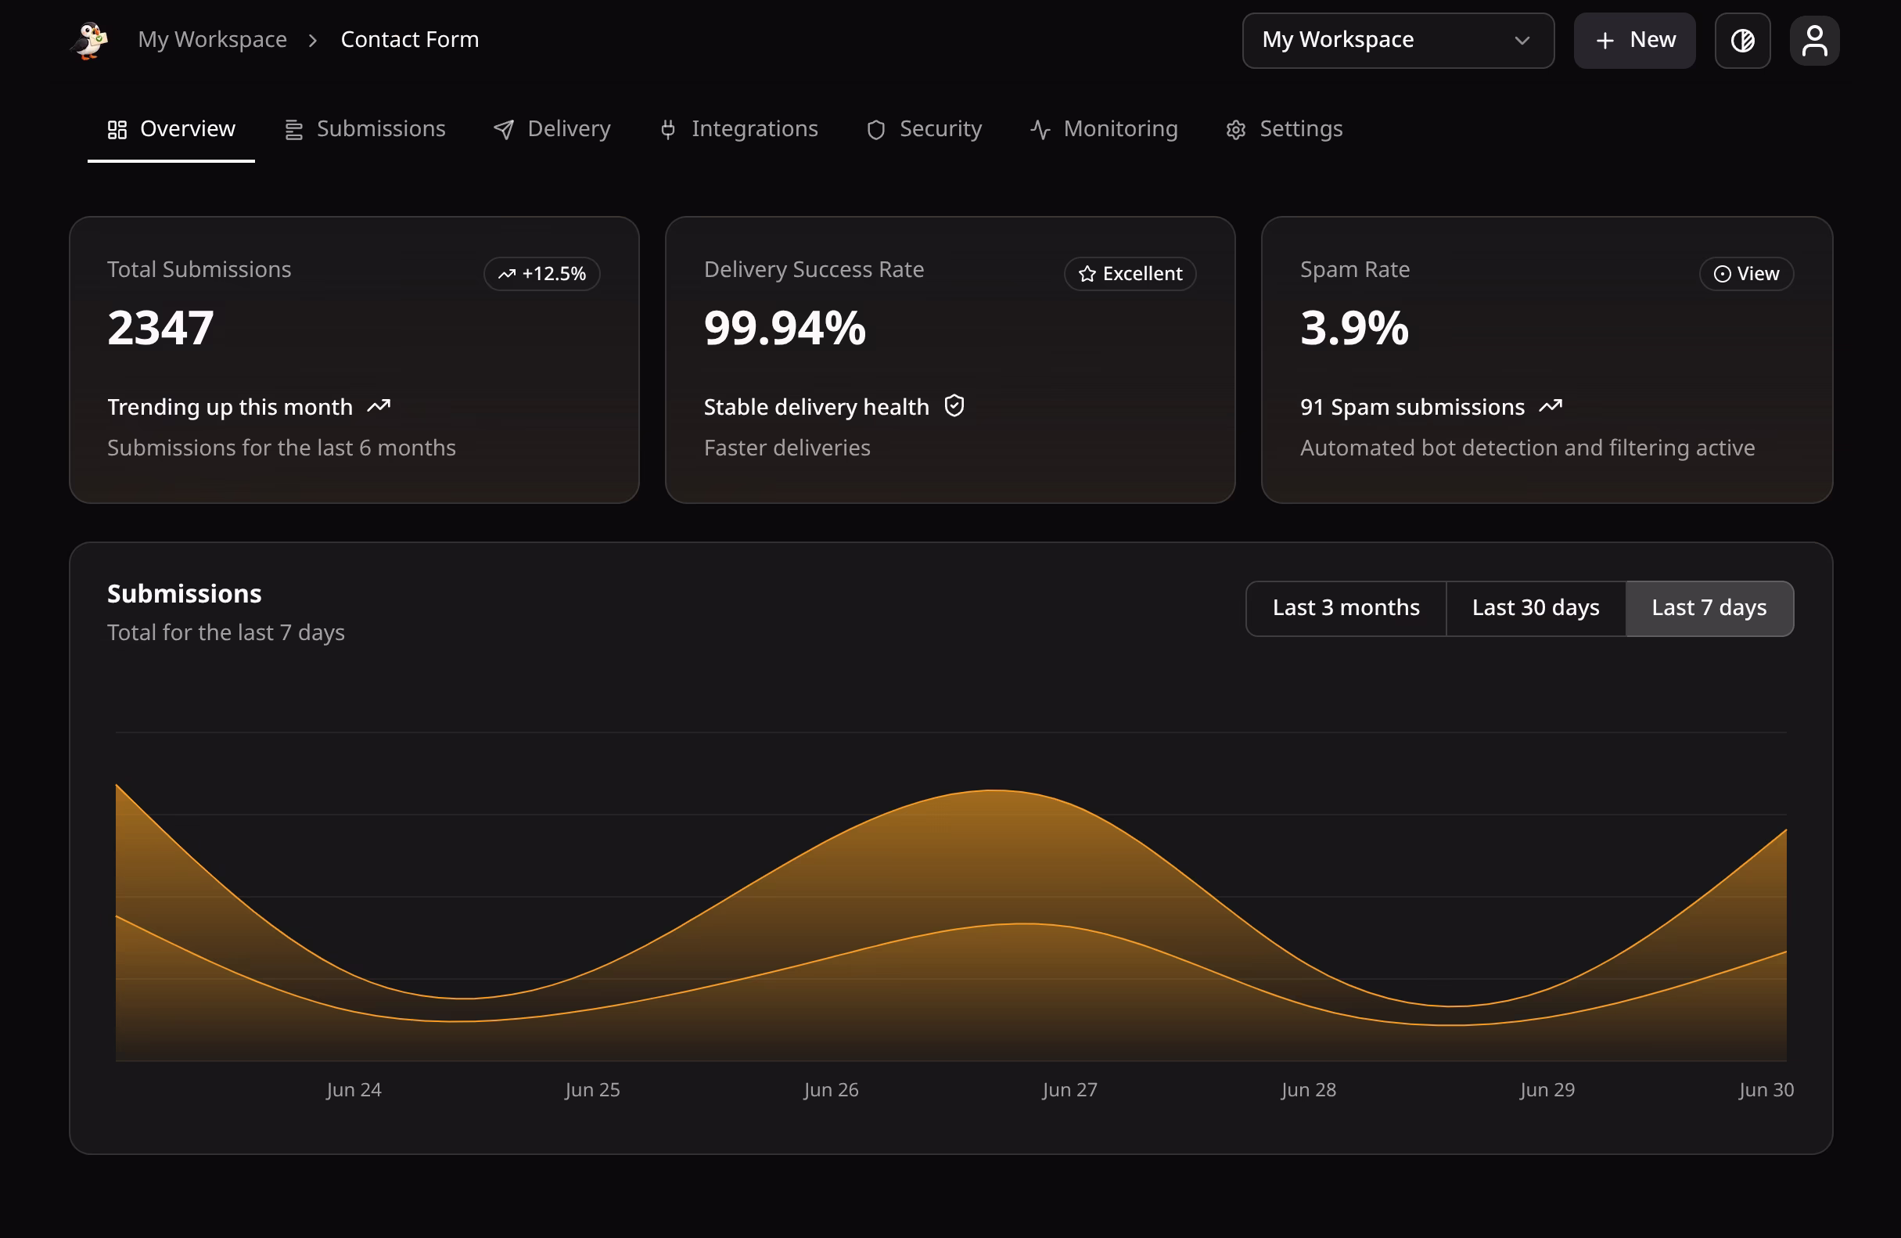
Task: Click the trending arrow beside Spam submissions
Action: (x=1550, y=406)
